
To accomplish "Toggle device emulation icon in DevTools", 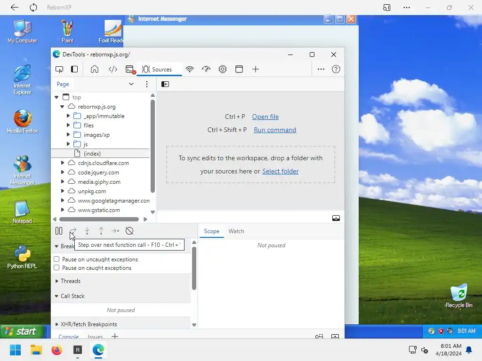I will [74, 70].
